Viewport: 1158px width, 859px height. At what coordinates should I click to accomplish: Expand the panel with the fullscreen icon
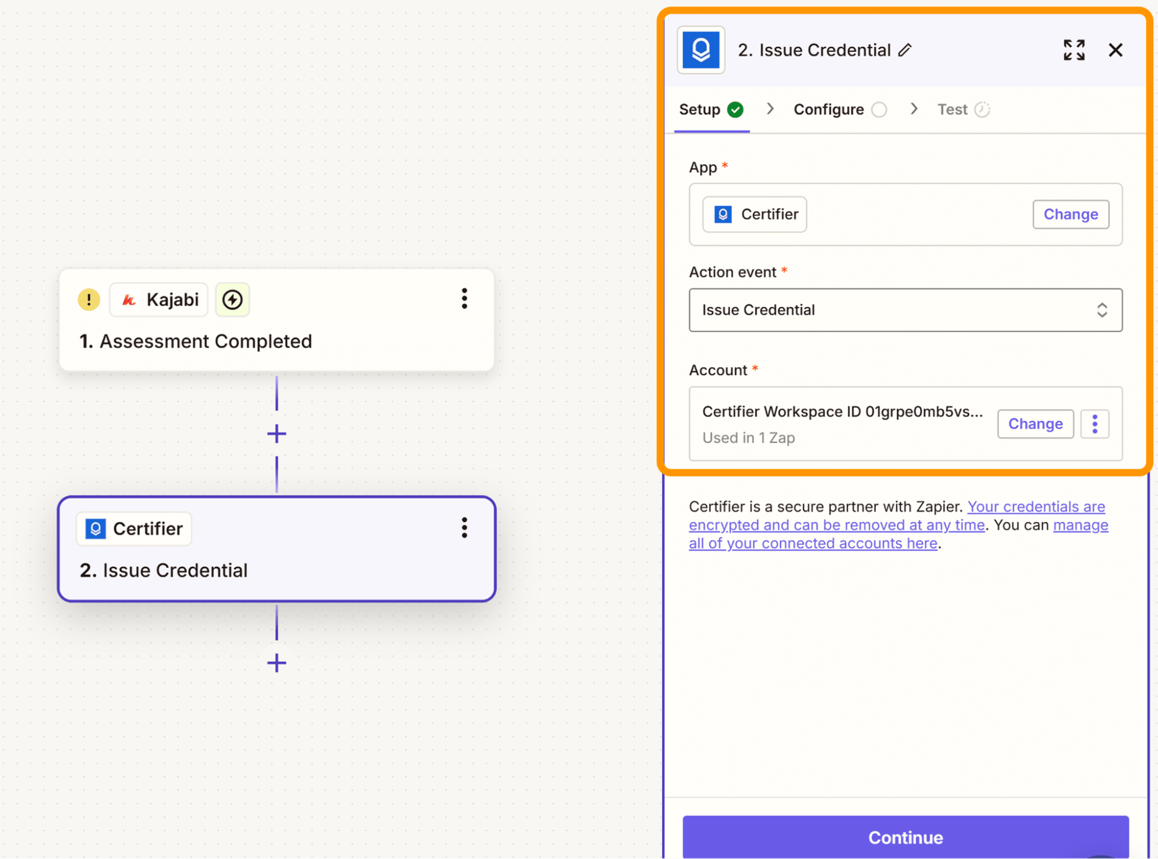tap(1073, 50)
